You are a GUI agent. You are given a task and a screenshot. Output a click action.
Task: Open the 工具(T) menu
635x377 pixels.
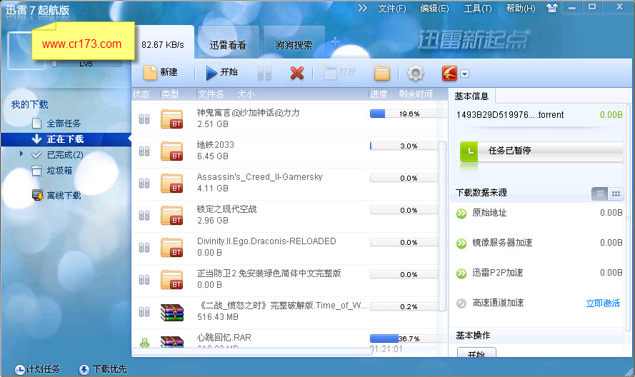coord(477,8)
